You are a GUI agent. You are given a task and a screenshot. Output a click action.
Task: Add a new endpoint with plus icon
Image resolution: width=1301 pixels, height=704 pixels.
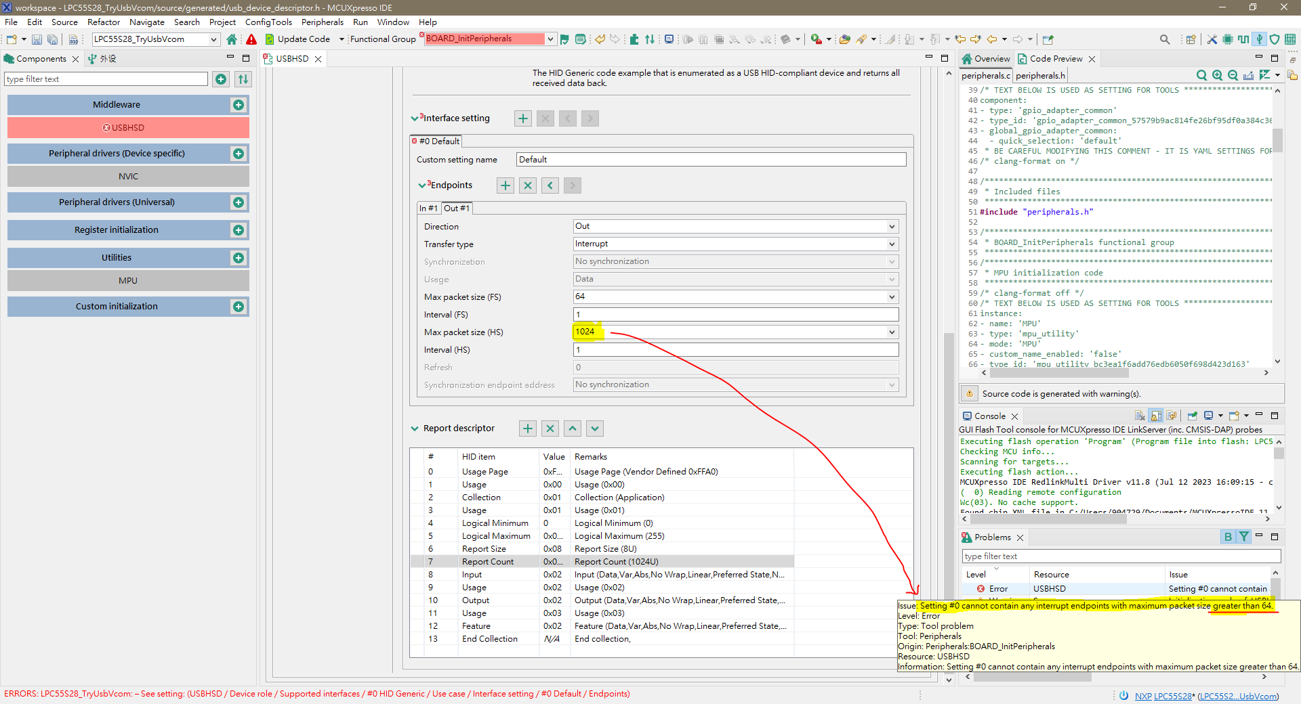[x=504, y=185]
